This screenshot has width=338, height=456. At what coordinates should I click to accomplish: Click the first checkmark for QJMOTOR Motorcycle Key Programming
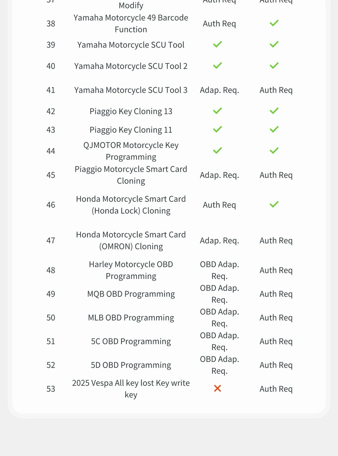pos(217,150)
